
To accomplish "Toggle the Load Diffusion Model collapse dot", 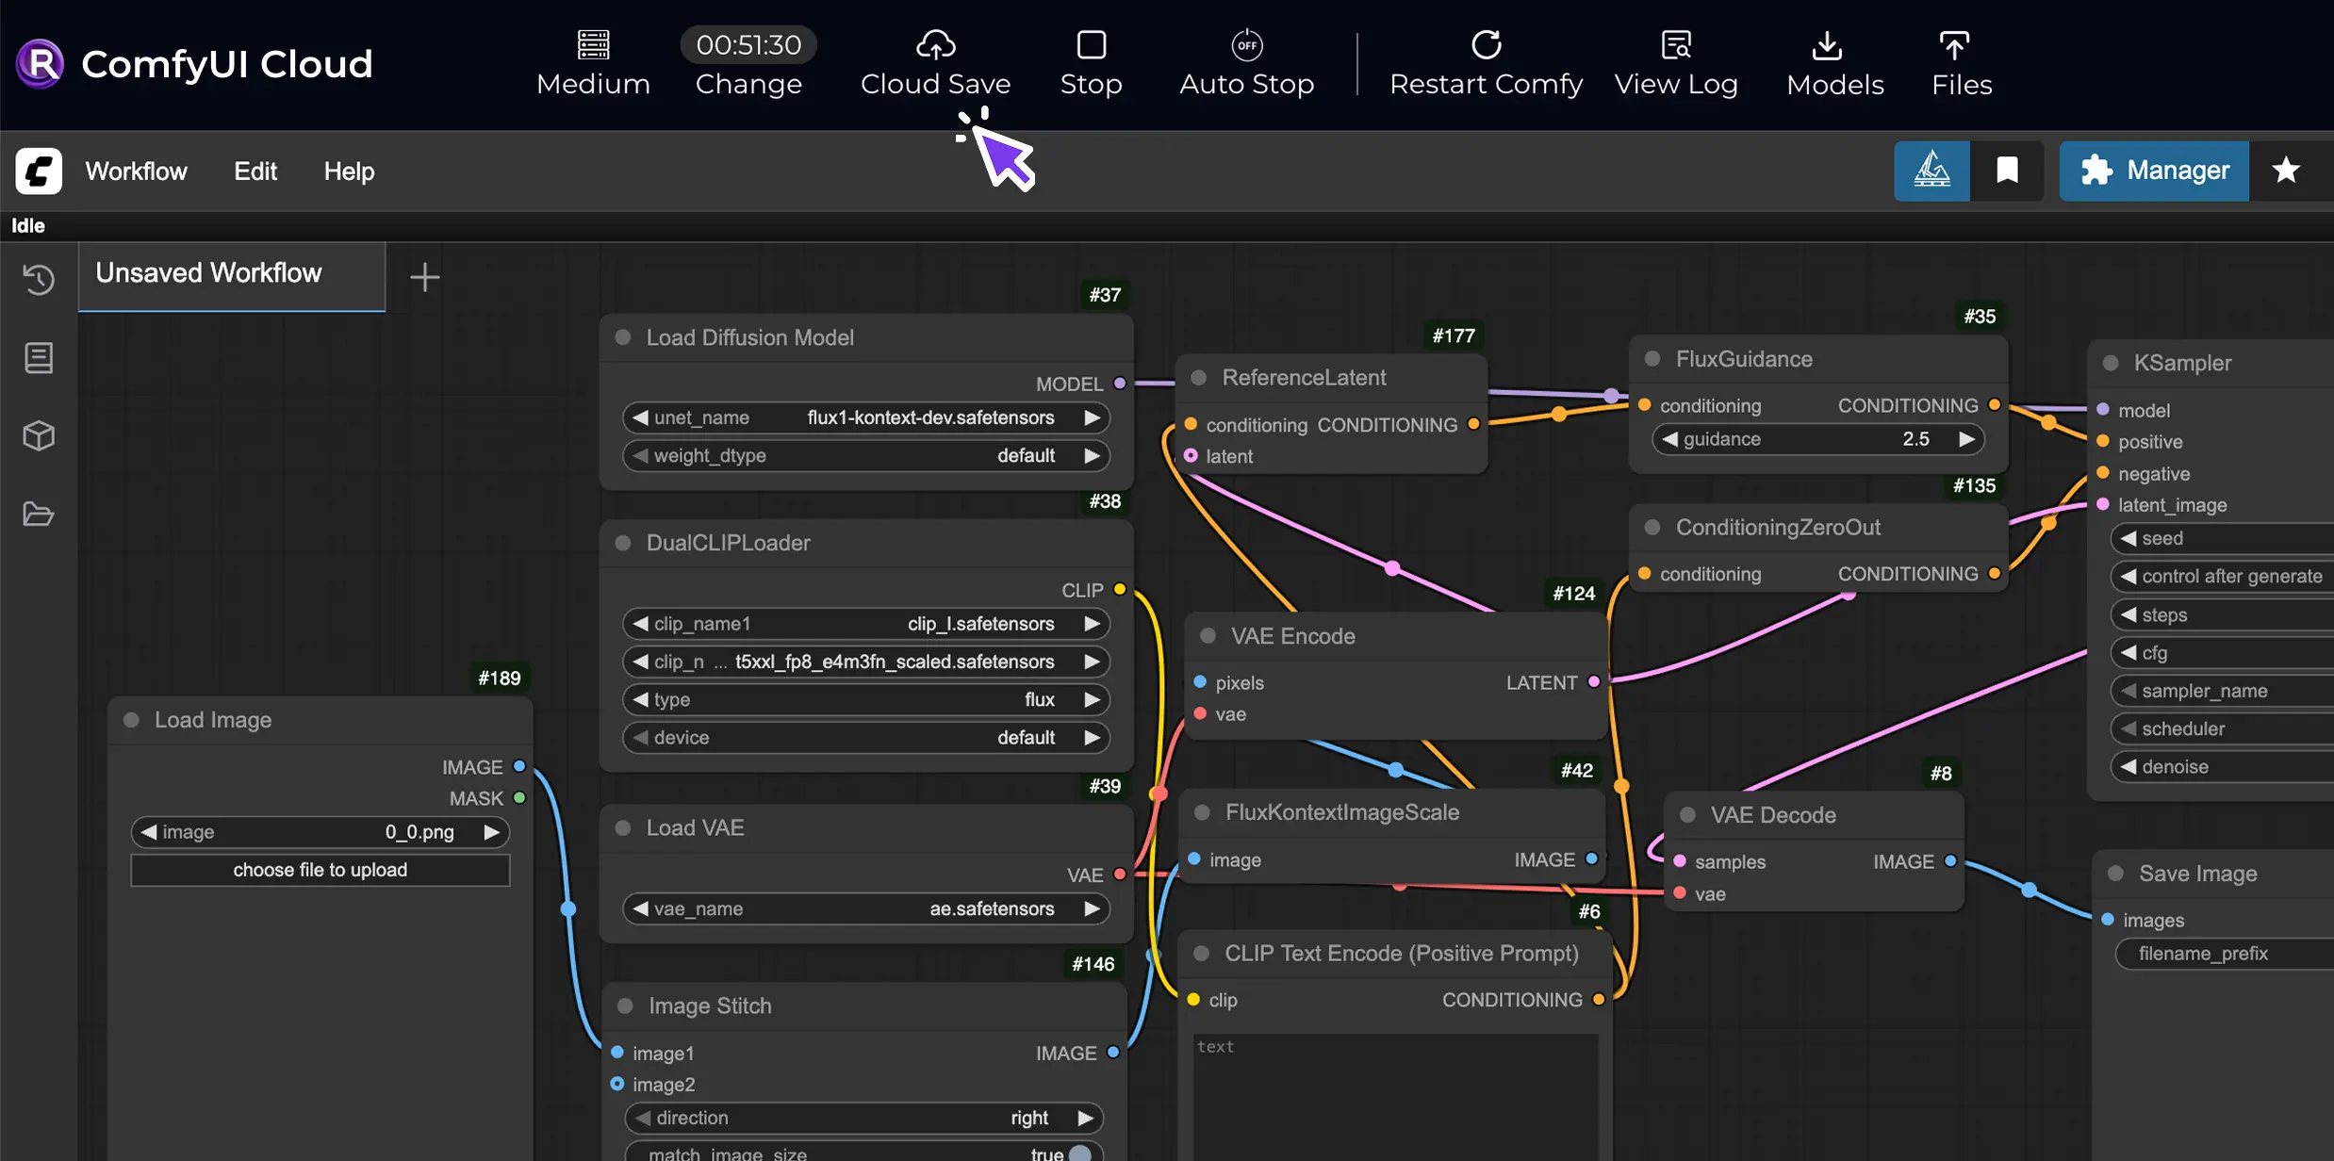I will (623, 337).
